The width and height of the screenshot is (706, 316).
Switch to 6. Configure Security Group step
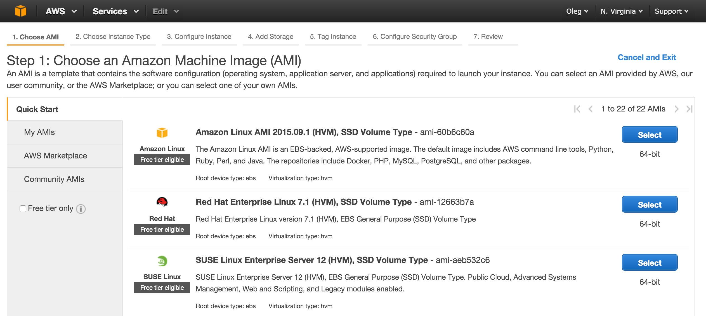pyautogui.click(x=415, y=37)
